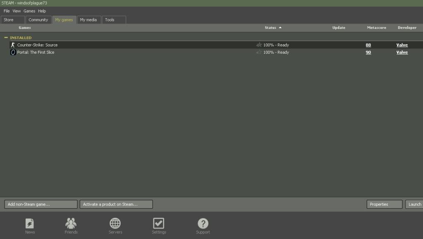Click the Counter-Strike: Source game icon
This screenshot has height=239, width=423.
13,45
